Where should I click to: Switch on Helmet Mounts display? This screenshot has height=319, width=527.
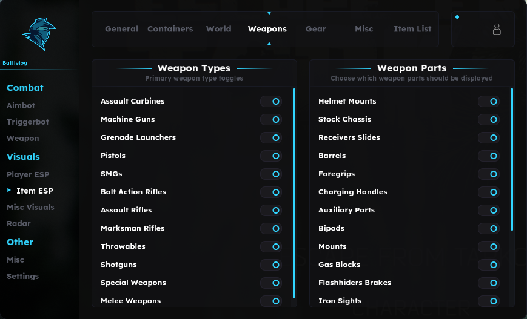coord(489,101)
